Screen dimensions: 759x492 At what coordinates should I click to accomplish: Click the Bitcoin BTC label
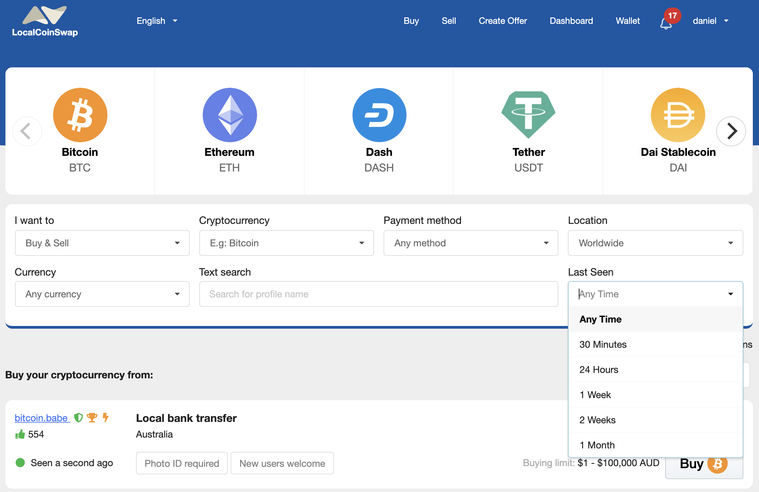tap(80, 160)
